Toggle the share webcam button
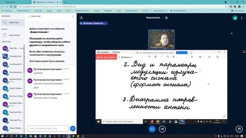The image size is (246, 138). tap(162, 129)
